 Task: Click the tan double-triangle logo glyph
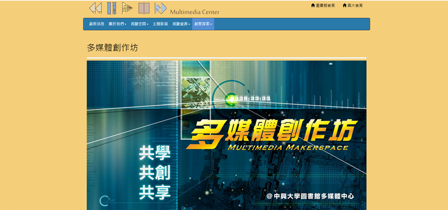95,8
